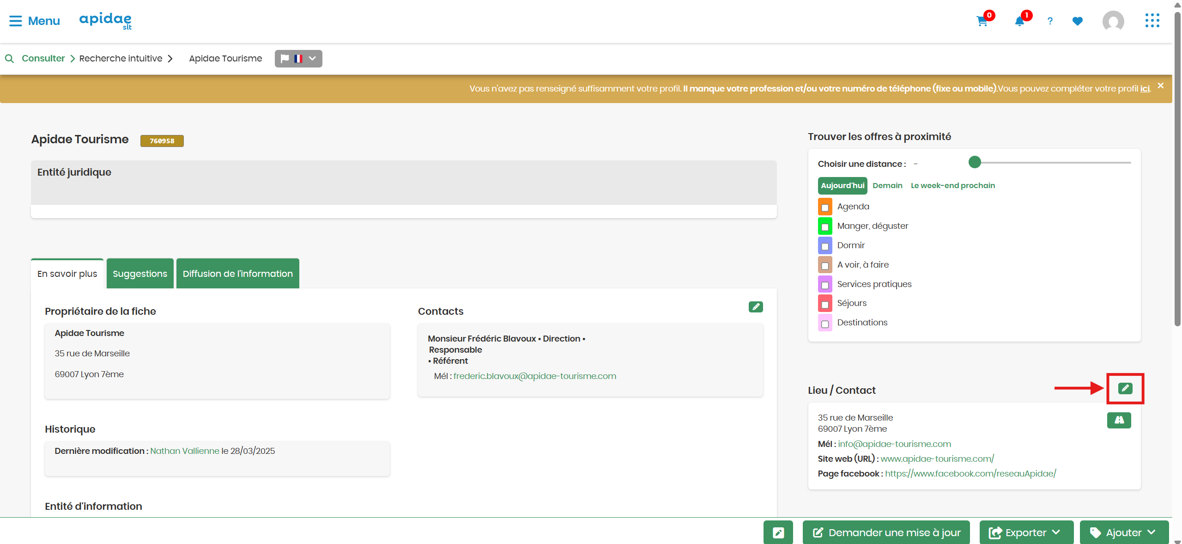This screenshot has height=544, width=1182.
Task: Edit the Contacts section
Action: tap(756, 306)
